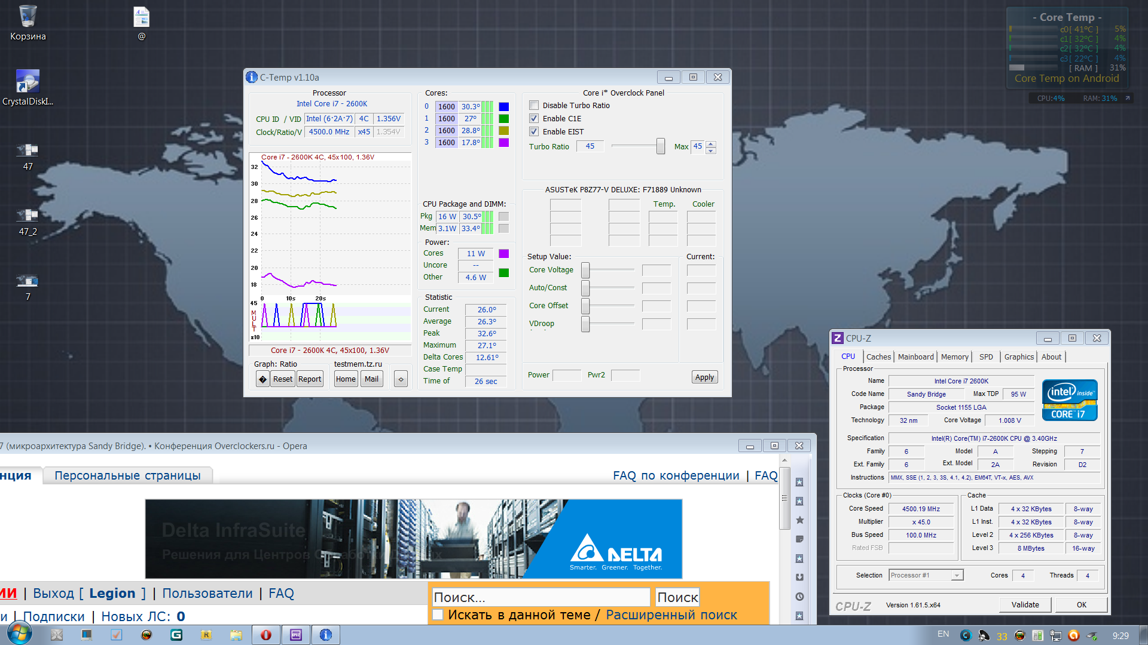Screen dimensions: 1148x645
Task: Click the Mail button in C-Temp
Action: [x=371, y=379]
